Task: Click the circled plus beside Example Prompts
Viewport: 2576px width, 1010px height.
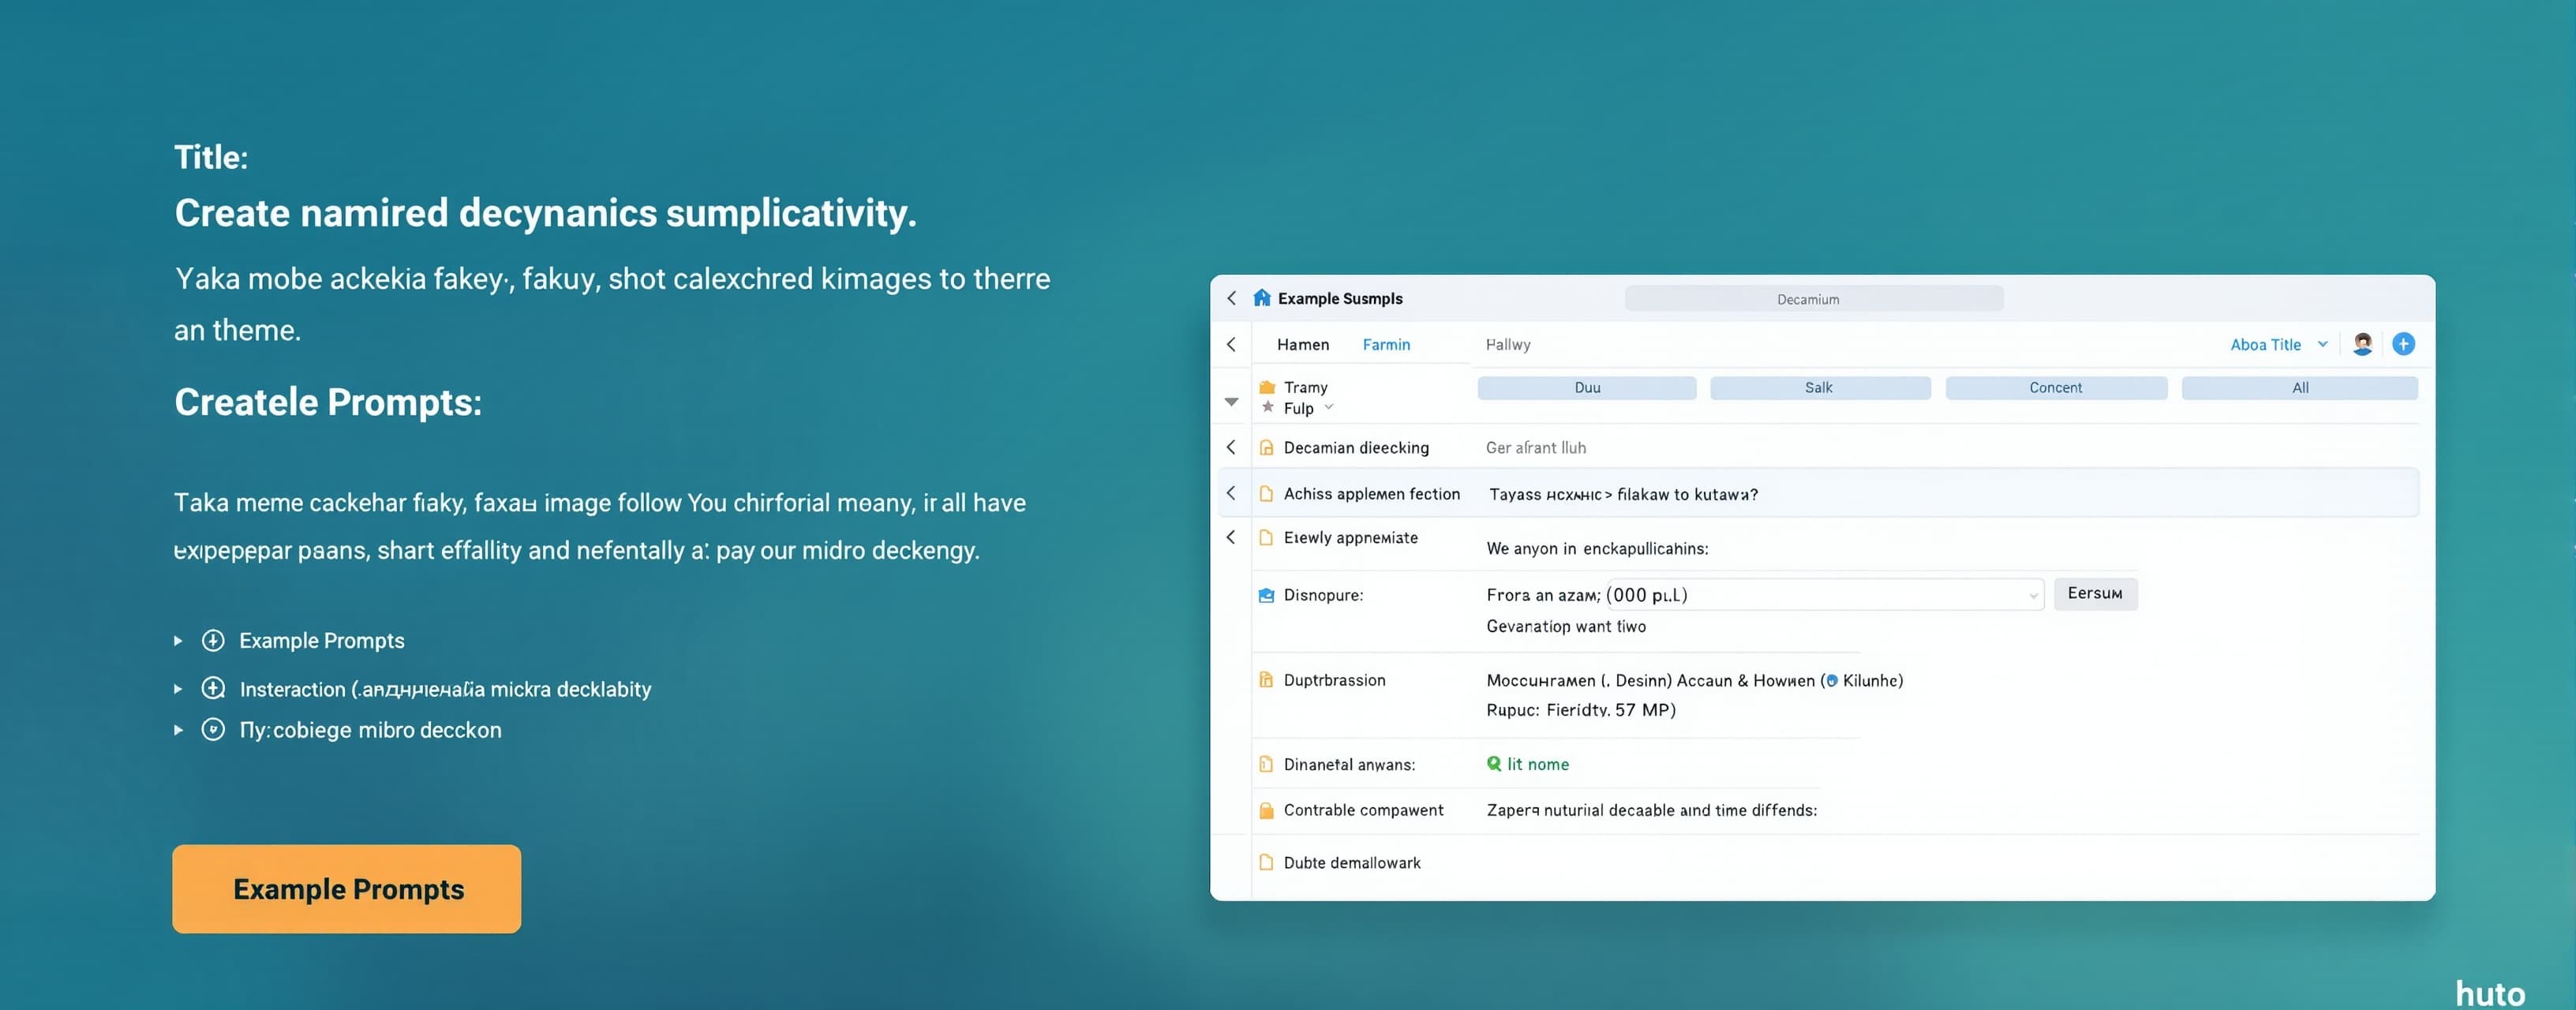Action: coord(213,641)
